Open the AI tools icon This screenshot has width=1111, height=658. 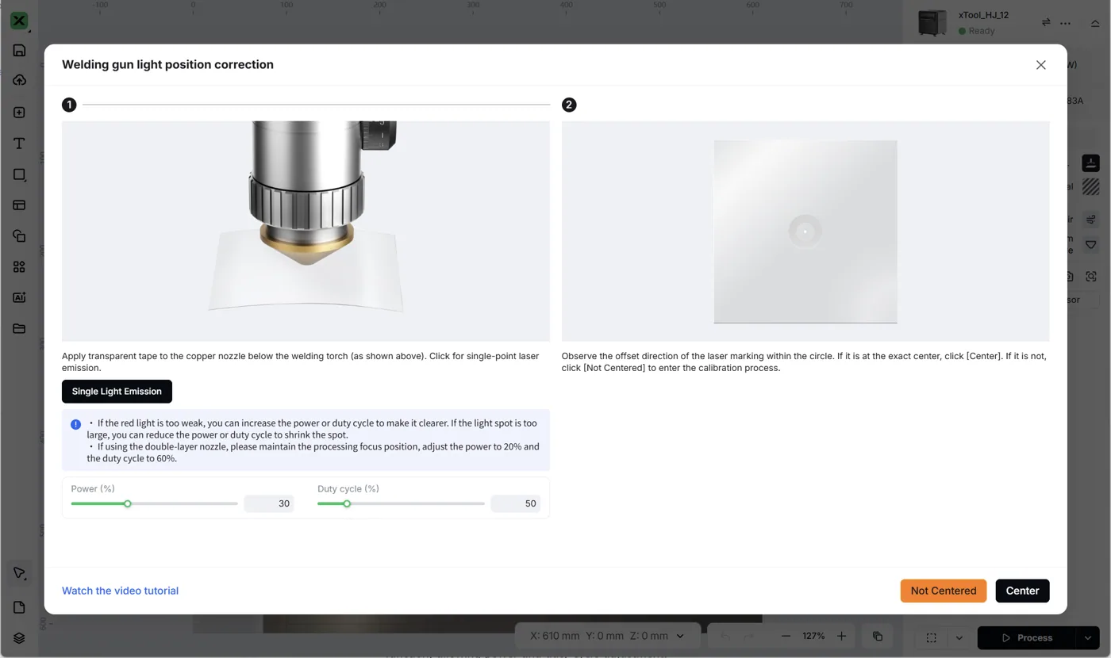click(20, 297)
